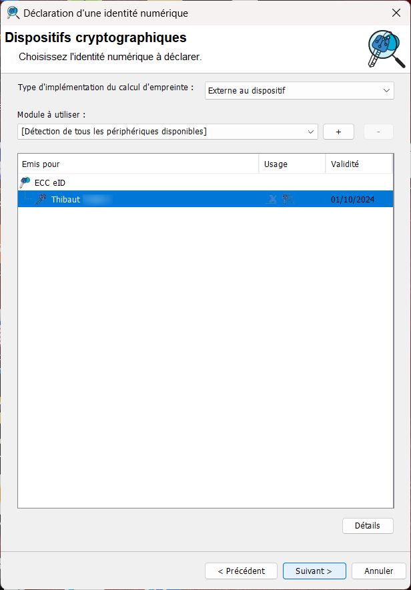Viewport: 411px width, 590px height.
Task: Go back with the Précédent button
Action: pos(241,571)
